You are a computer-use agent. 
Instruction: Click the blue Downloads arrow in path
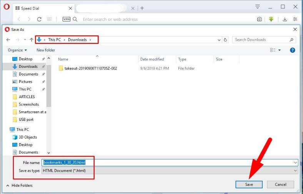tap(39, 40)
